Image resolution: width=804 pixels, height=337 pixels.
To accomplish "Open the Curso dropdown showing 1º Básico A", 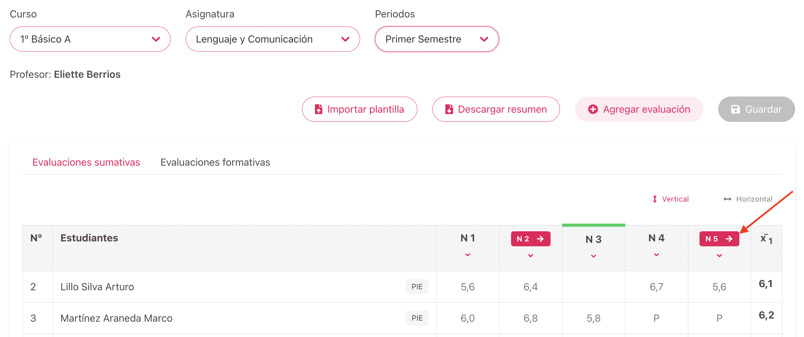I will click(x=90, y=39).
